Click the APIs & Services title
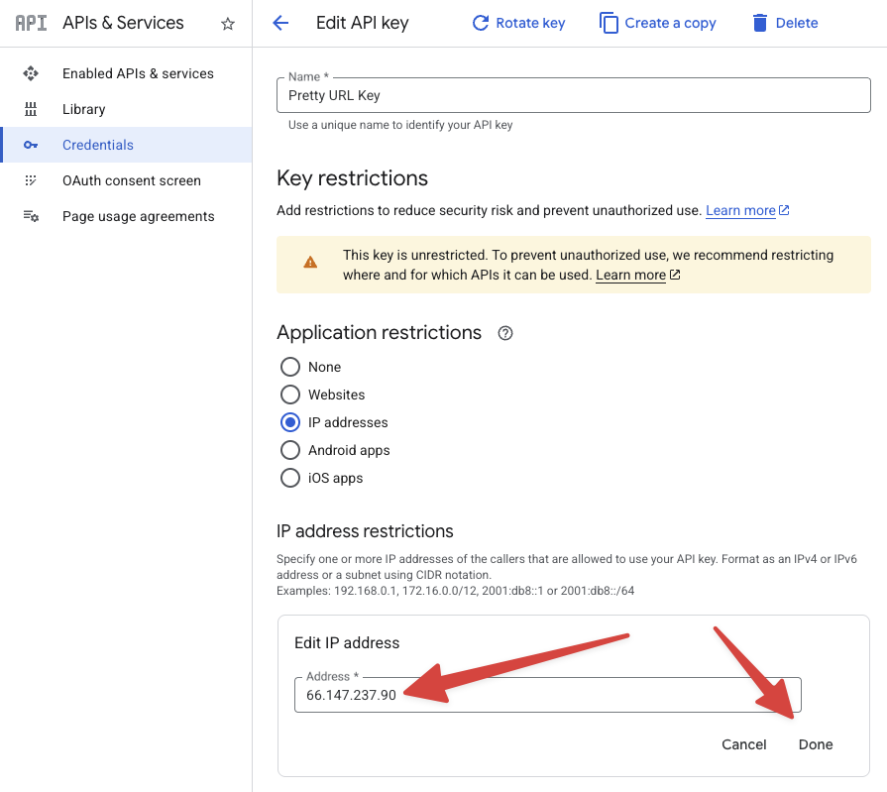Image resolution: width=887 pixels, height=792 pixels. [x=123, y=23]
